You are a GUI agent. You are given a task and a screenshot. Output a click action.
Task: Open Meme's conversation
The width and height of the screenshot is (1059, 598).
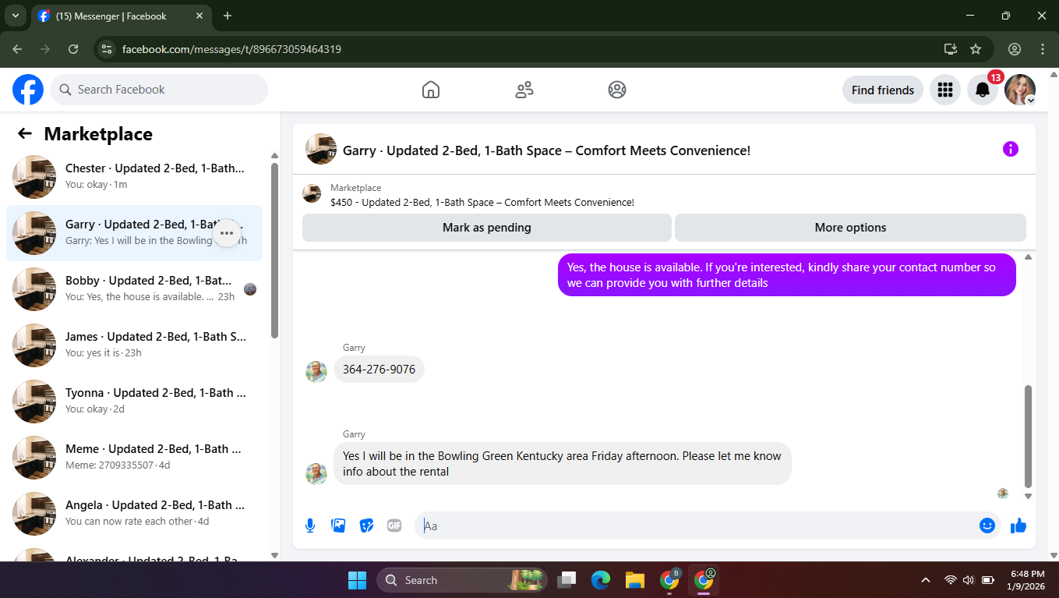tap(134, 458)
